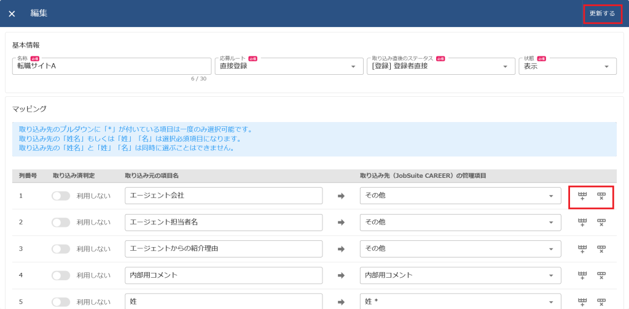
Task: Add a row below 内部用コメント row
Action: (x=582, y=275)
